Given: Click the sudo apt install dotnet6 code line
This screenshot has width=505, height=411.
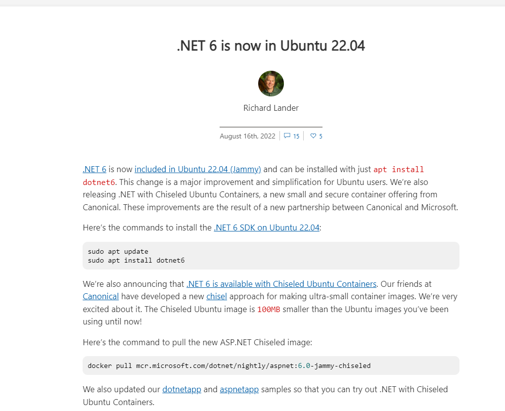Looking at the screenshot, I should tap(136, 260).
